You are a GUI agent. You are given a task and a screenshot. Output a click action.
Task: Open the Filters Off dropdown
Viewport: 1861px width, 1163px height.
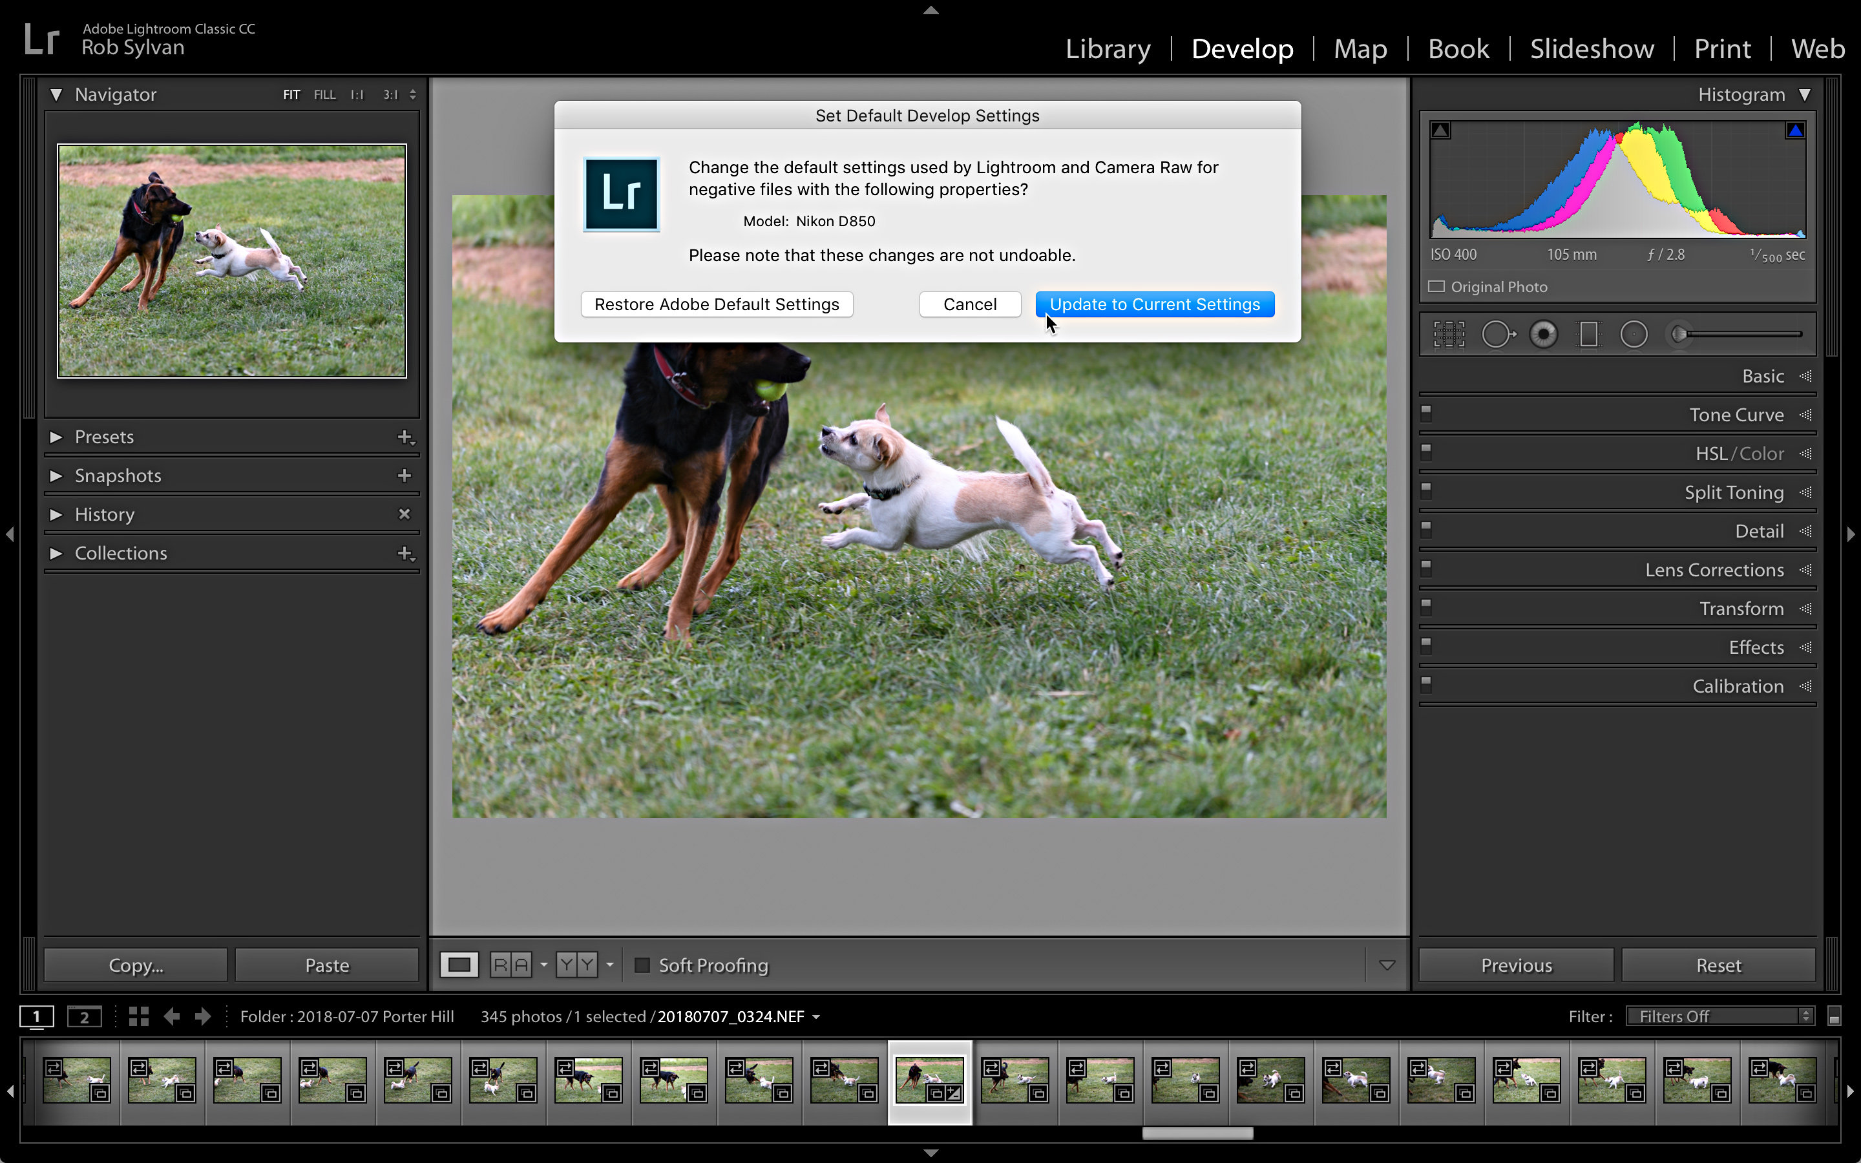click(1720, 1016)
